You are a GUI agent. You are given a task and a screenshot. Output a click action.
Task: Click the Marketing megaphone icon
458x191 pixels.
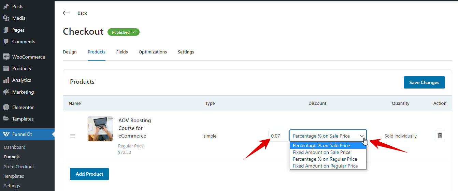point(6,92)
